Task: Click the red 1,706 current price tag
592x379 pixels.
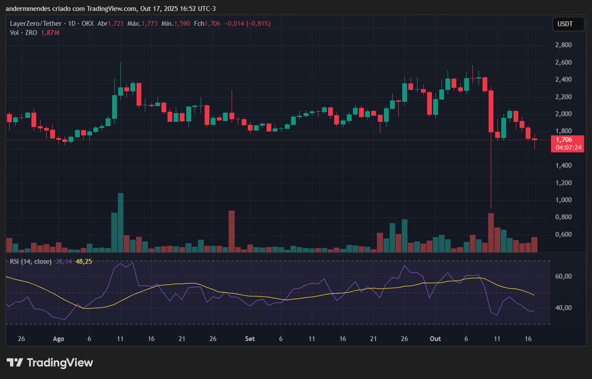Action: pos(568,140)
